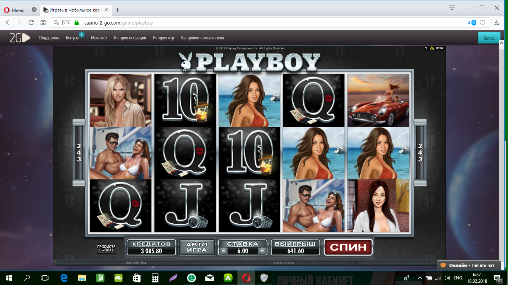Image resolution: width=508 pixels, height=285 pixels.
Task: Open the Opera tab menu icon
Action: point(452,8)
